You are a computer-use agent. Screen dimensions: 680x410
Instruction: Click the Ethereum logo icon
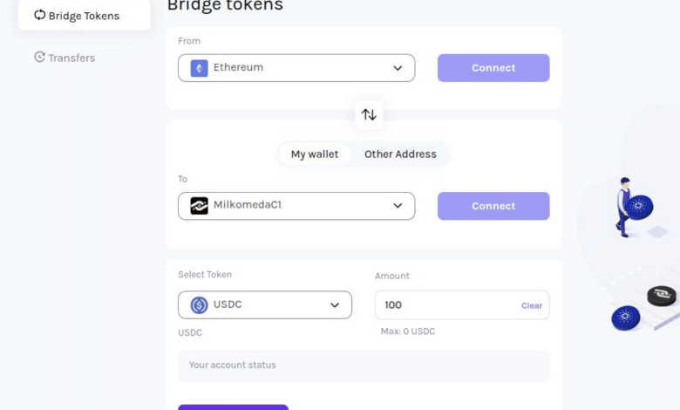coord(200,68)
